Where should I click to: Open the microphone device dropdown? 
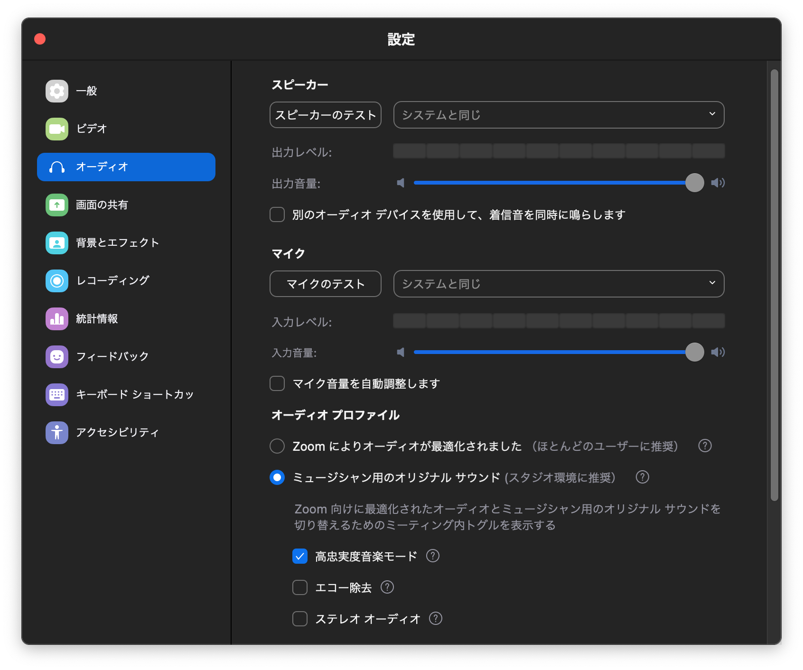[558, 284]
